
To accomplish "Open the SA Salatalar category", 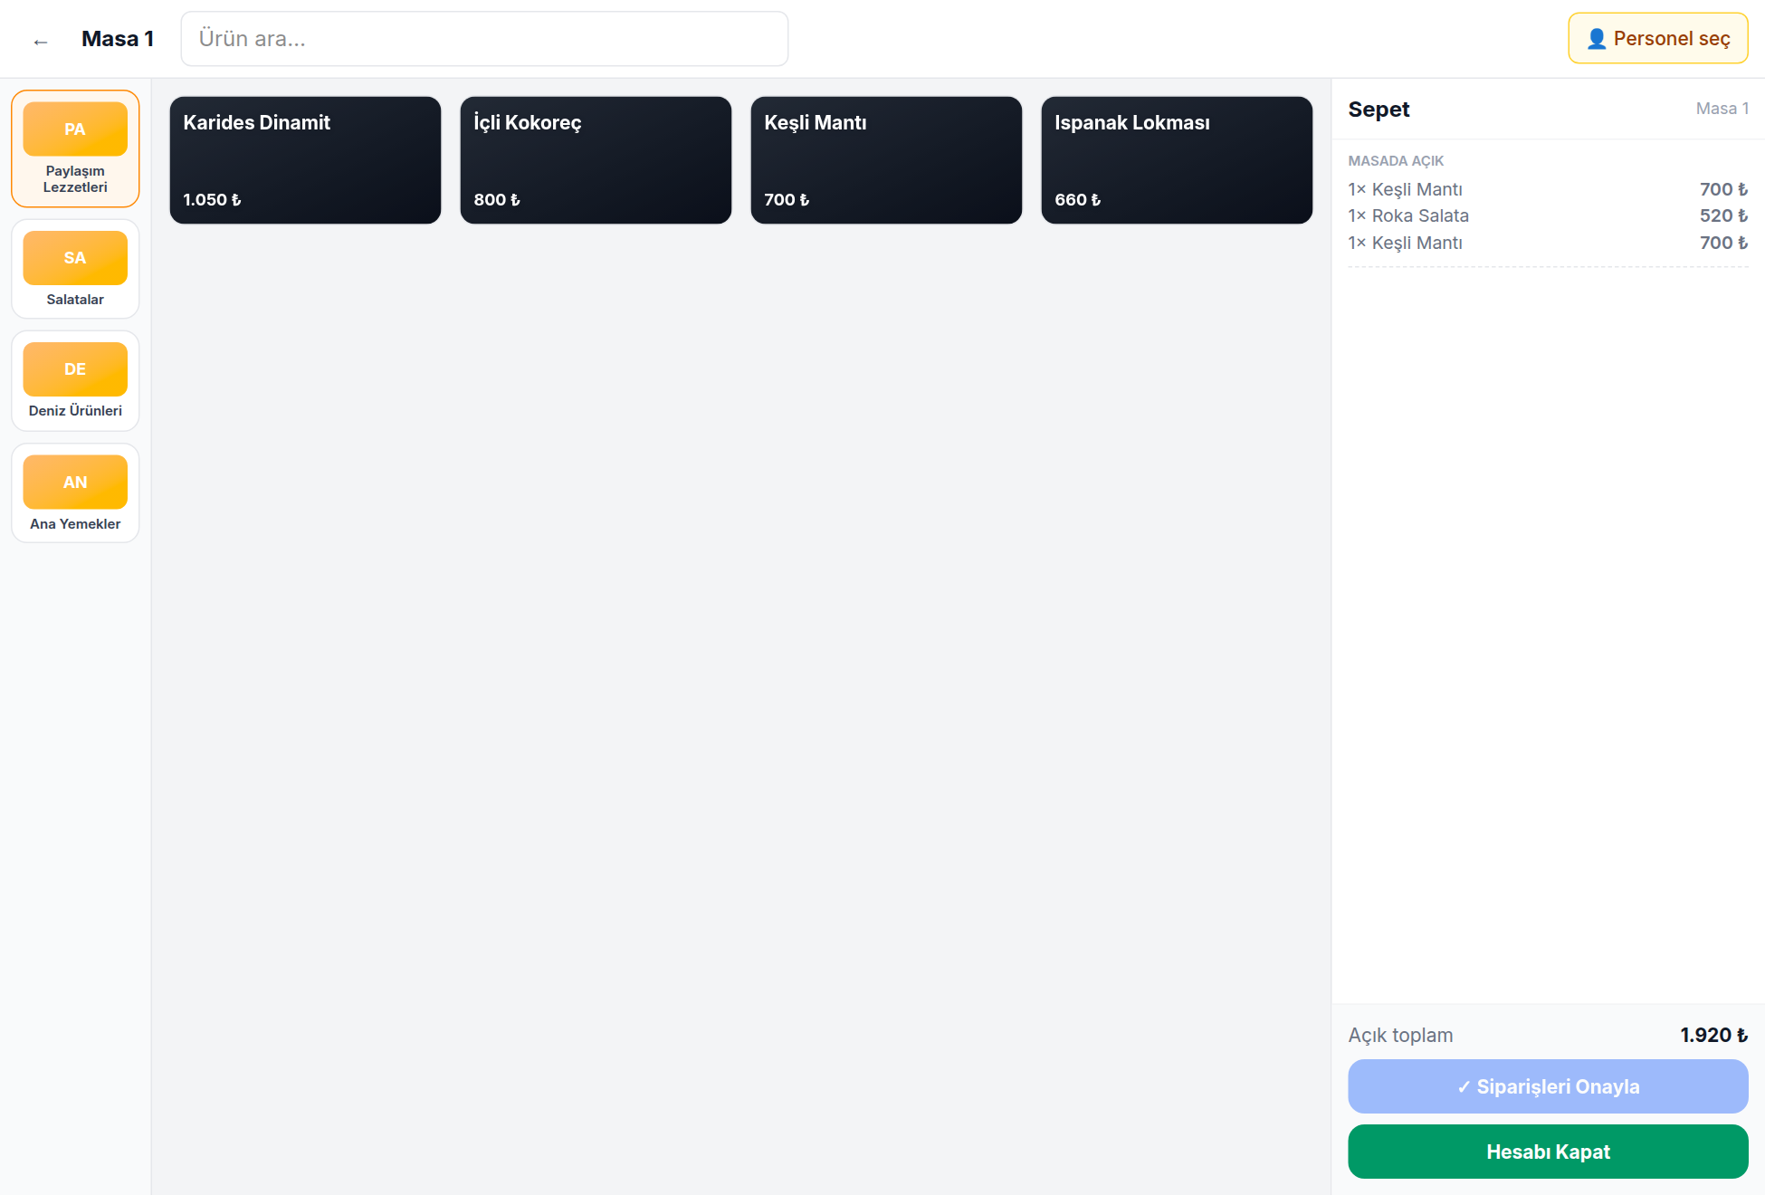I will [75, 269].
